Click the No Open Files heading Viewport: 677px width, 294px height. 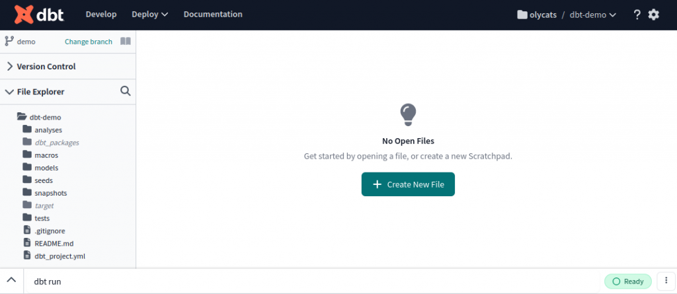pyautogui.click(x=408, y=141)
